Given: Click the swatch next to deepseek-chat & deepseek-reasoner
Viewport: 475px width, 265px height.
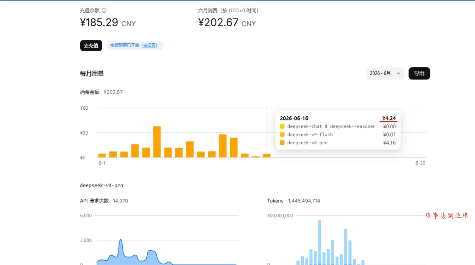Looking at the screenshot, I should [282, 127].
